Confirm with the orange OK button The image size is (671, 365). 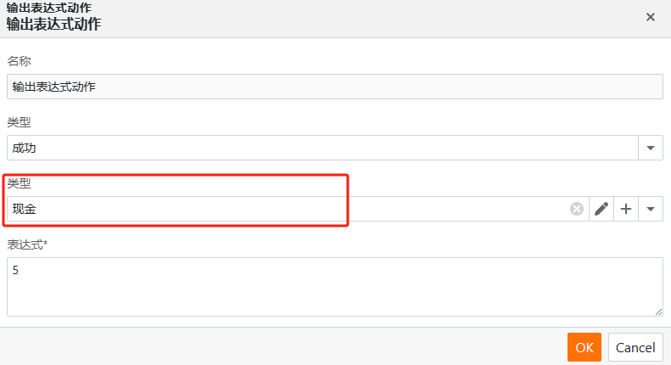584,347
